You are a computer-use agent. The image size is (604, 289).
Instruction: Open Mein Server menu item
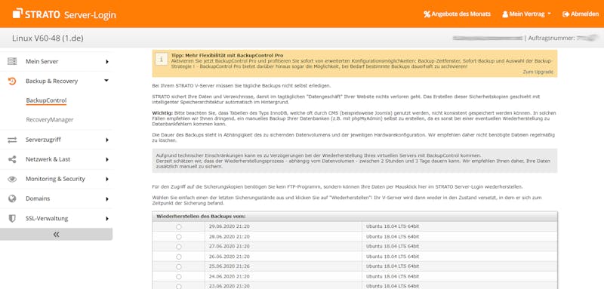(x=42, y=62)
